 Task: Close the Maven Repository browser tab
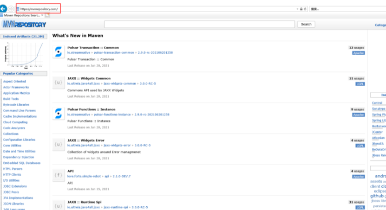coord(42,15)
